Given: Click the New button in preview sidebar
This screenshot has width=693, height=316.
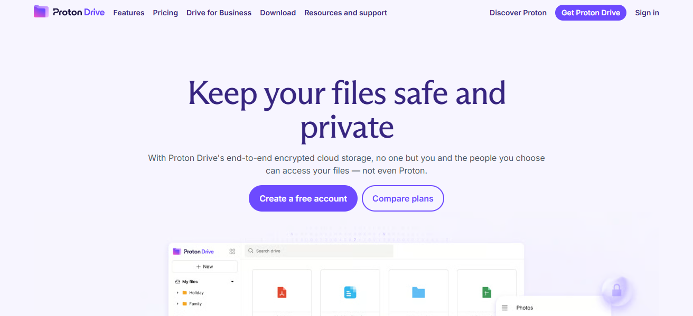Looking at the screenshot, I should pyautogui.click(x=204, y=266).
